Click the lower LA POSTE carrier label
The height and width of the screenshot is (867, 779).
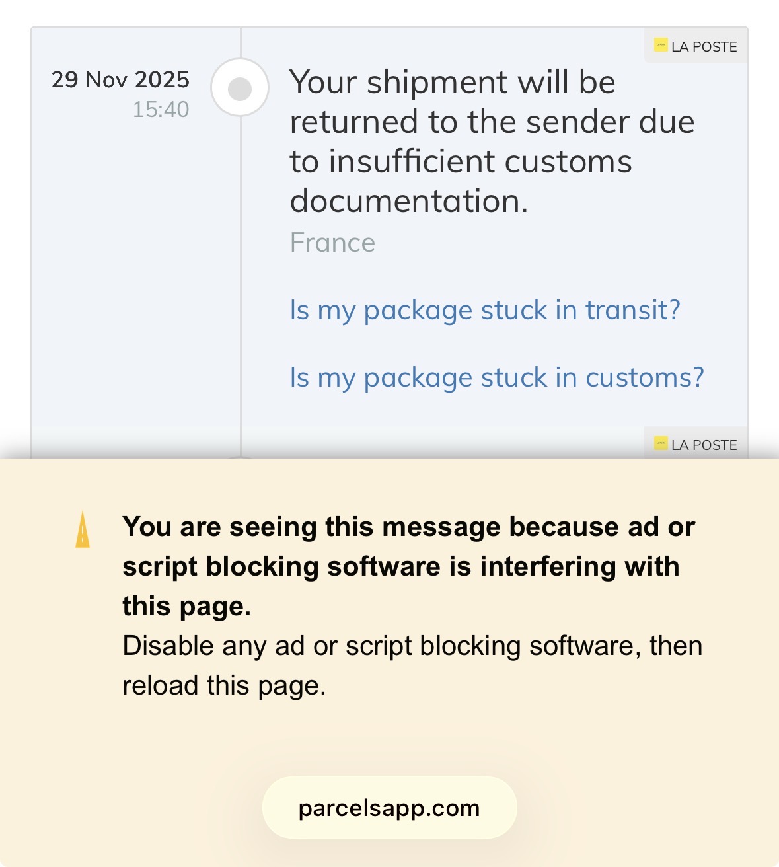[704, 445]
